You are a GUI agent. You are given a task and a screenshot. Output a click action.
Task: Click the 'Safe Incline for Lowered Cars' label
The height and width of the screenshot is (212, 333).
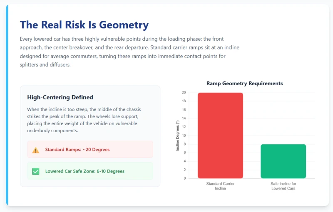click(283, 186)
